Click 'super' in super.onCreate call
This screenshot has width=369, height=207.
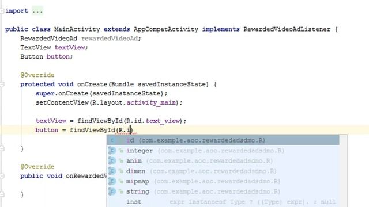(45, 93)
